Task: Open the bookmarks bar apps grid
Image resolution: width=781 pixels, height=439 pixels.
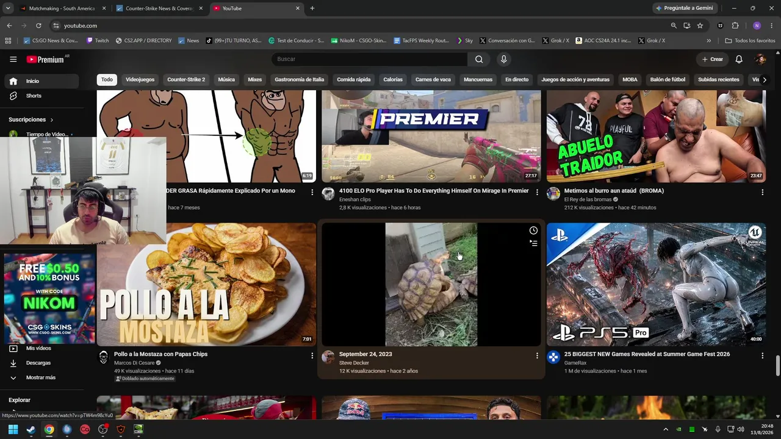Action: point(8,41)
